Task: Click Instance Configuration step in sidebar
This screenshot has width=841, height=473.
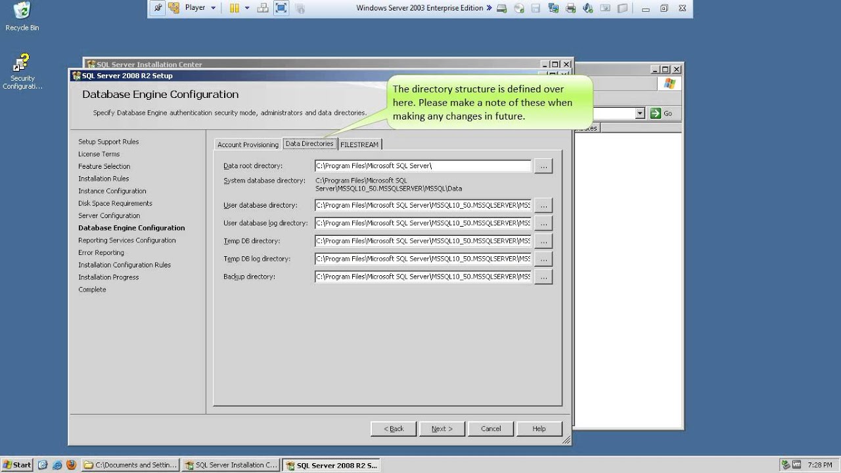Action: [112, 191]
